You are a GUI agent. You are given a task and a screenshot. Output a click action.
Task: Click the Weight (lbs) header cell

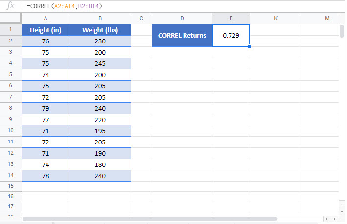point(100,30)
